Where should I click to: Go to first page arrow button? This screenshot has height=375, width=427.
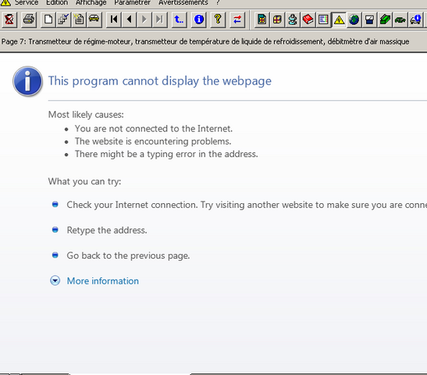[x=114, y=20]
